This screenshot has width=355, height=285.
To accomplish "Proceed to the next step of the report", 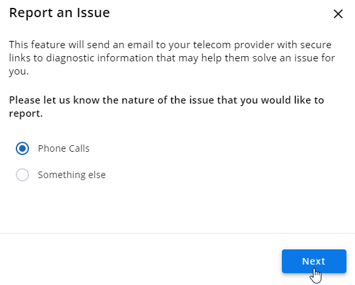I will (x=314, y=261).
